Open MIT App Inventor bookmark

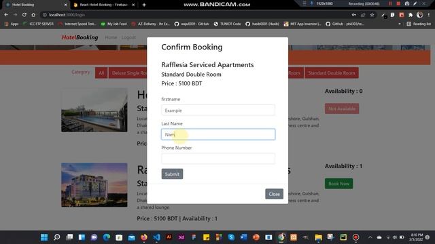[302, 24]
